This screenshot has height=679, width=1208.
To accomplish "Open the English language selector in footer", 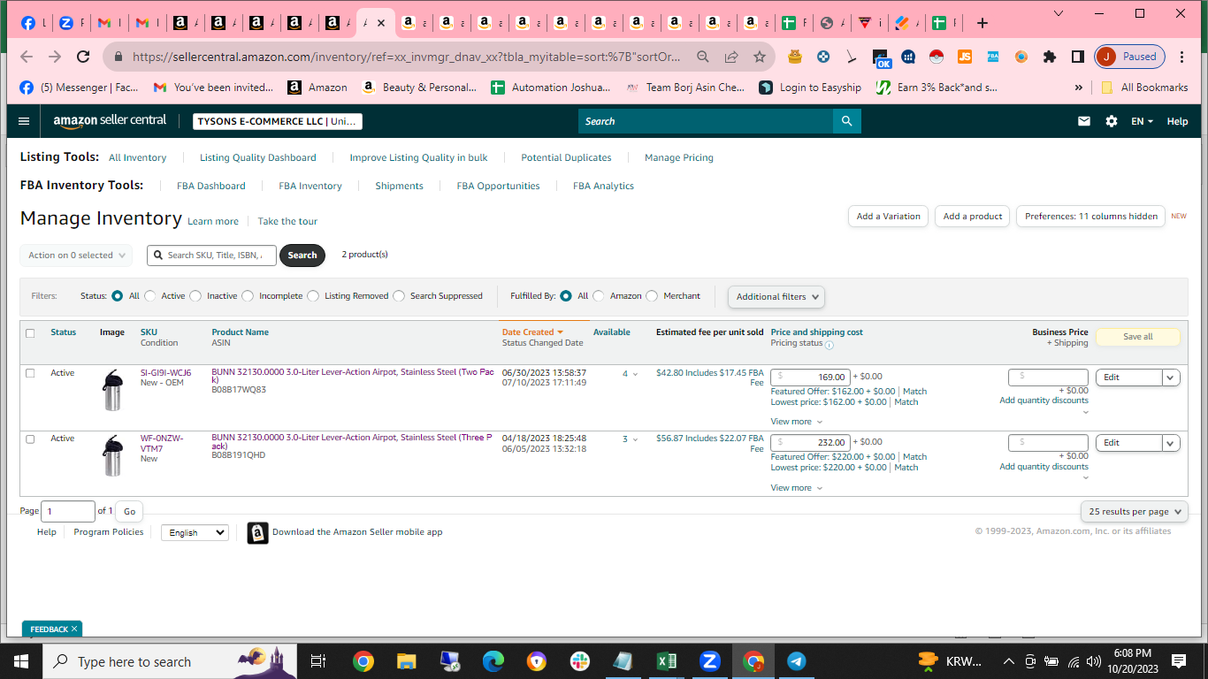I will point(195,533).
